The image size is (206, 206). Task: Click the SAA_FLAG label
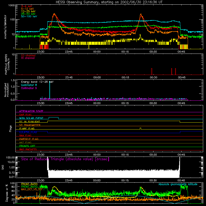25,135
